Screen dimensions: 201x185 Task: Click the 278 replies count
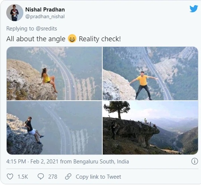[x=52, y=176]
